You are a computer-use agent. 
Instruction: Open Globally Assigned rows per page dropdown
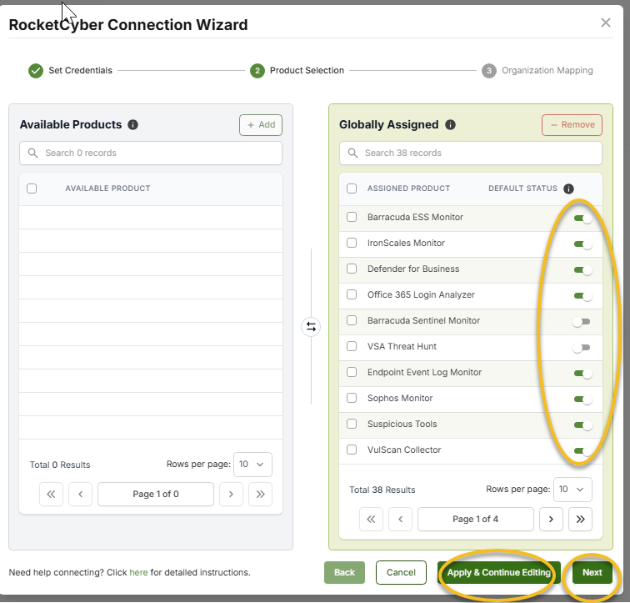(x=572, y=490)
